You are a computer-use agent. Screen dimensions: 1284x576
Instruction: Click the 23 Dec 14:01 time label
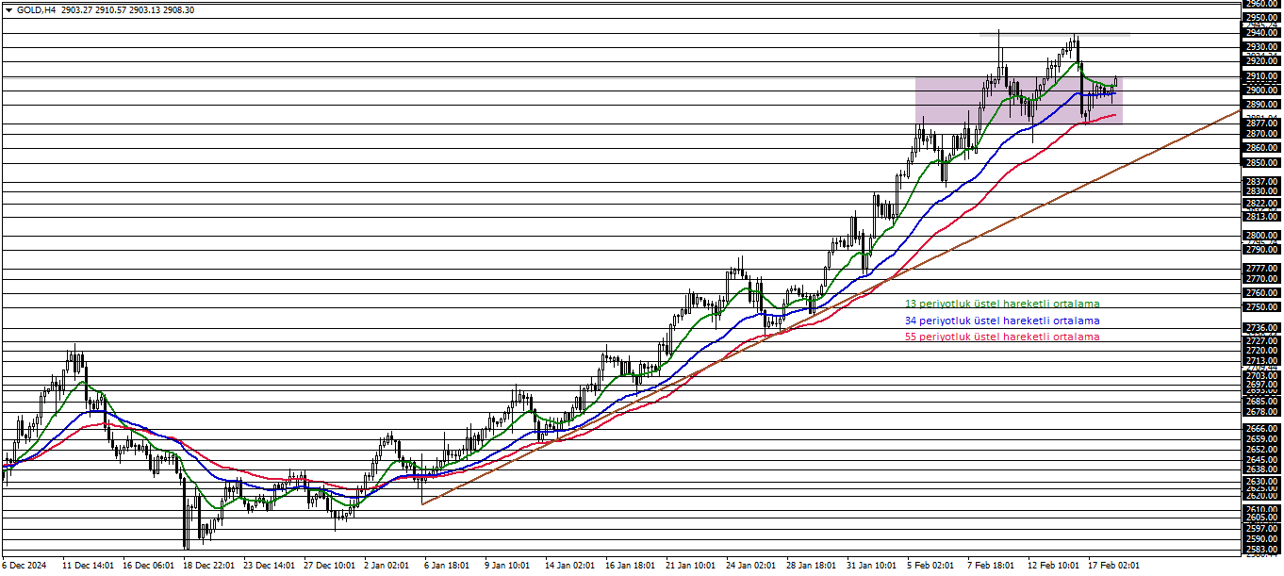(x=269, y=566)
